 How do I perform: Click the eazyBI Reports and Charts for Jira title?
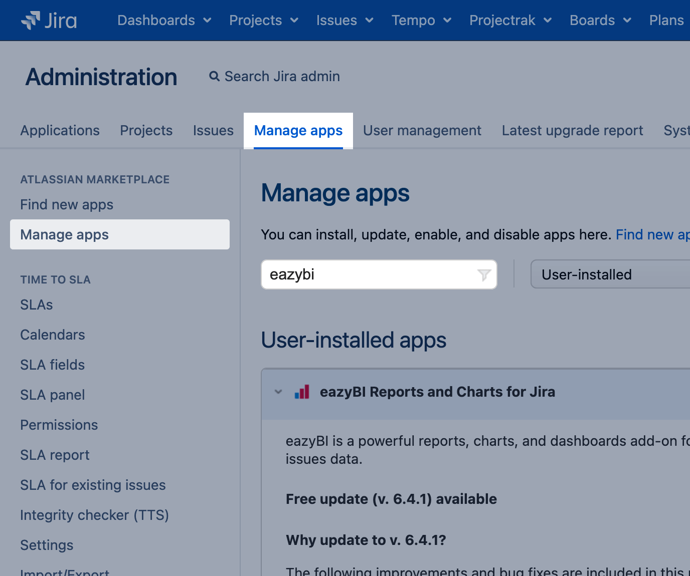point(437,392)
